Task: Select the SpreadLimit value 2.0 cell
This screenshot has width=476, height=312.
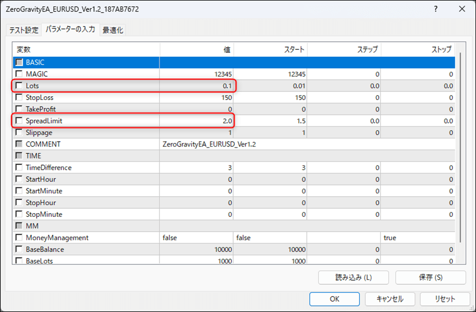Action: (197, 121)
